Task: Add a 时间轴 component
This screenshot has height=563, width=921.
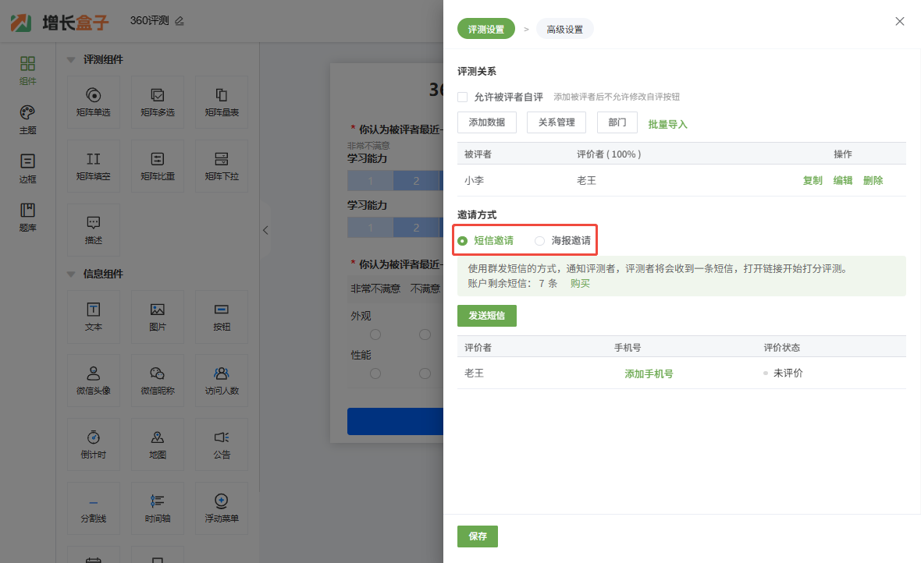Action: pyautogui.click(x=158, y=508)
